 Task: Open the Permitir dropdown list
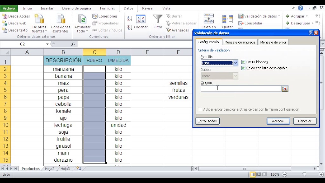coord(235,63)
